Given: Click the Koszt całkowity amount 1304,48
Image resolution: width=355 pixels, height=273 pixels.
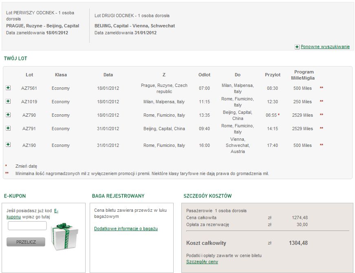Looking at the screenshot, I should 298,243.
